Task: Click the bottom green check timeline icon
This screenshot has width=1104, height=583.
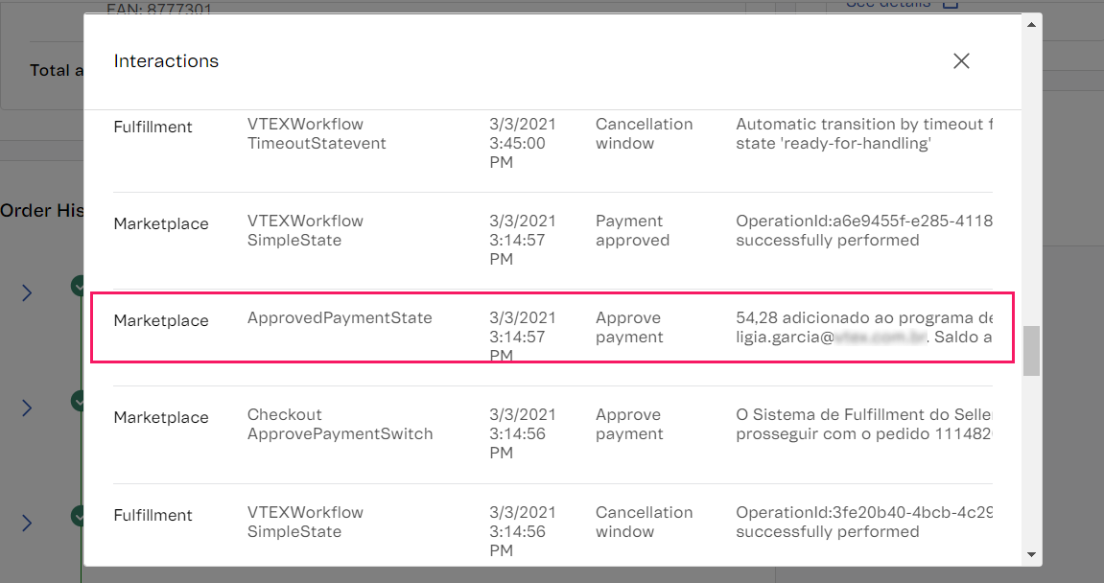Action: (78, 515)
